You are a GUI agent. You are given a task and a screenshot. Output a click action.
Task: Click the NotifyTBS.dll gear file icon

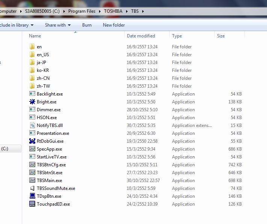[x=32, y=125]
